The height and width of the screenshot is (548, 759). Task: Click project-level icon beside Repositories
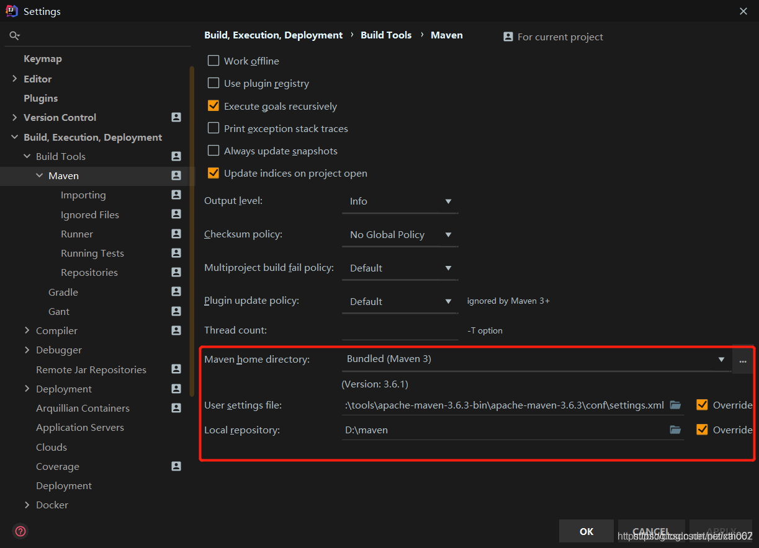tap(176, 272)
